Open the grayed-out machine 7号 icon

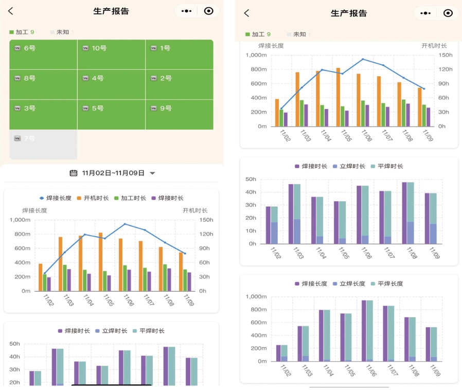[17, 138]
